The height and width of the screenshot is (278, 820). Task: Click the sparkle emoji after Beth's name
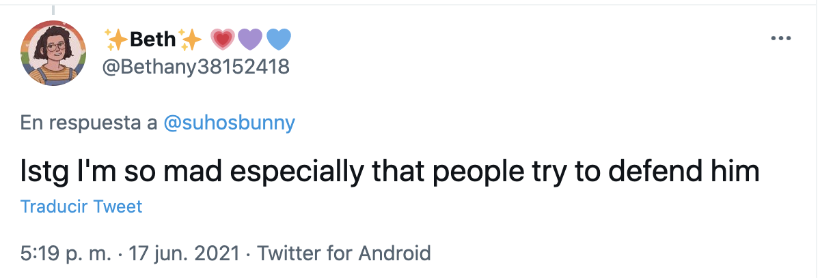tap(191, 40)
